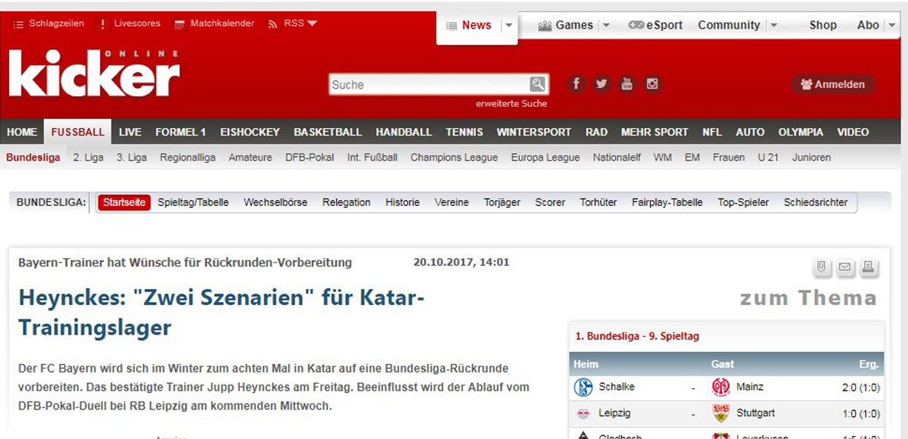908x439 pixels.
Task: Click the Mainz club crest
Action: coord(720,387)
